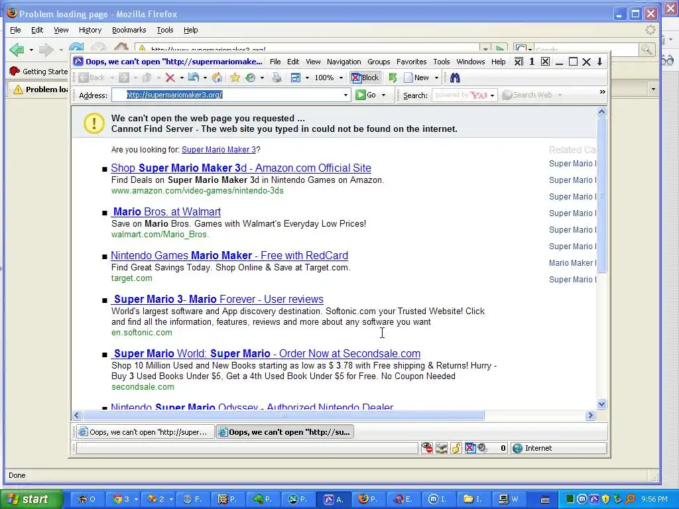Click the New page button
Screen dimensions: 679x509
pyautogui.click(x=416, y=78)
